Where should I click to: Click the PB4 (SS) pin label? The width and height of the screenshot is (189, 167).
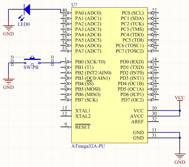[84, 83]
